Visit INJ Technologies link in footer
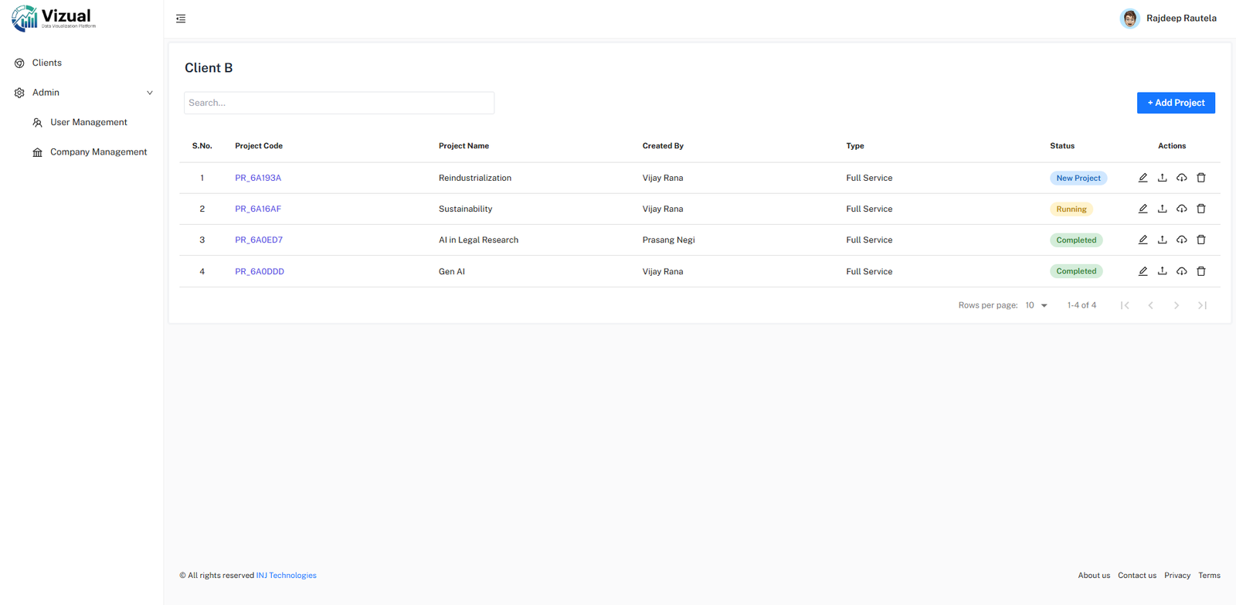1236x605 pixels. click(286, 576)
